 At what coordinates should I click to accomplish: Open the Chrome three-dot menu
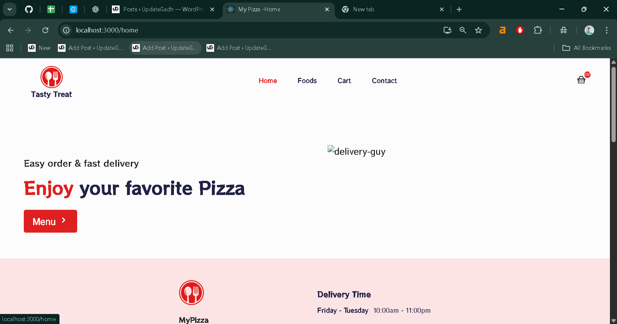tap(606, 30)
